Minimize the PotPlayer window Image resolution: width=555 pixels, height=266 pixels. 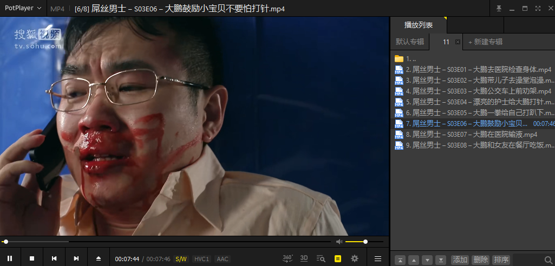point(512,9)
